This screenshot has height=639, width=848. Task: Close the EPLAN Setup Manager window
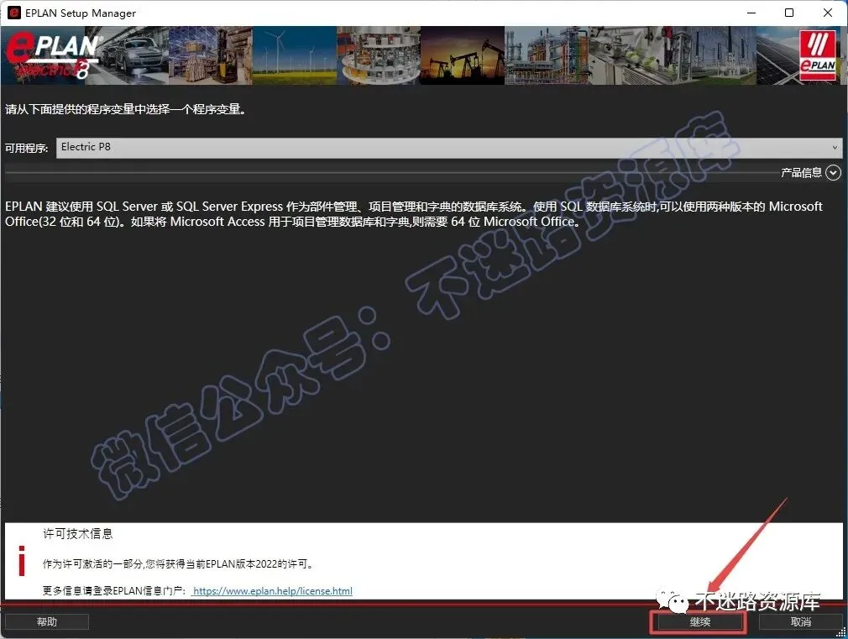coord(828,13)
